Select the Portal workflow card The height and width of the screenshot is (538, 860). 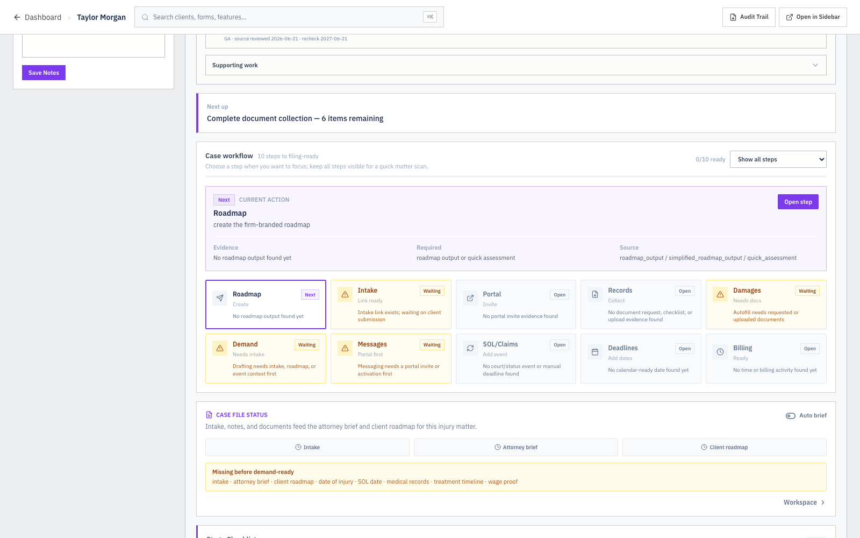point(516,305)
